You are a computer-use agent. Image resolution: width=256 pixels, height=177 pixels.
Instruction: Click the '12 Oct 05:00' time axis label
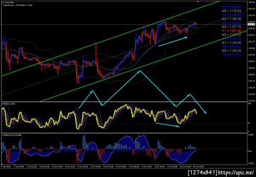198,167
